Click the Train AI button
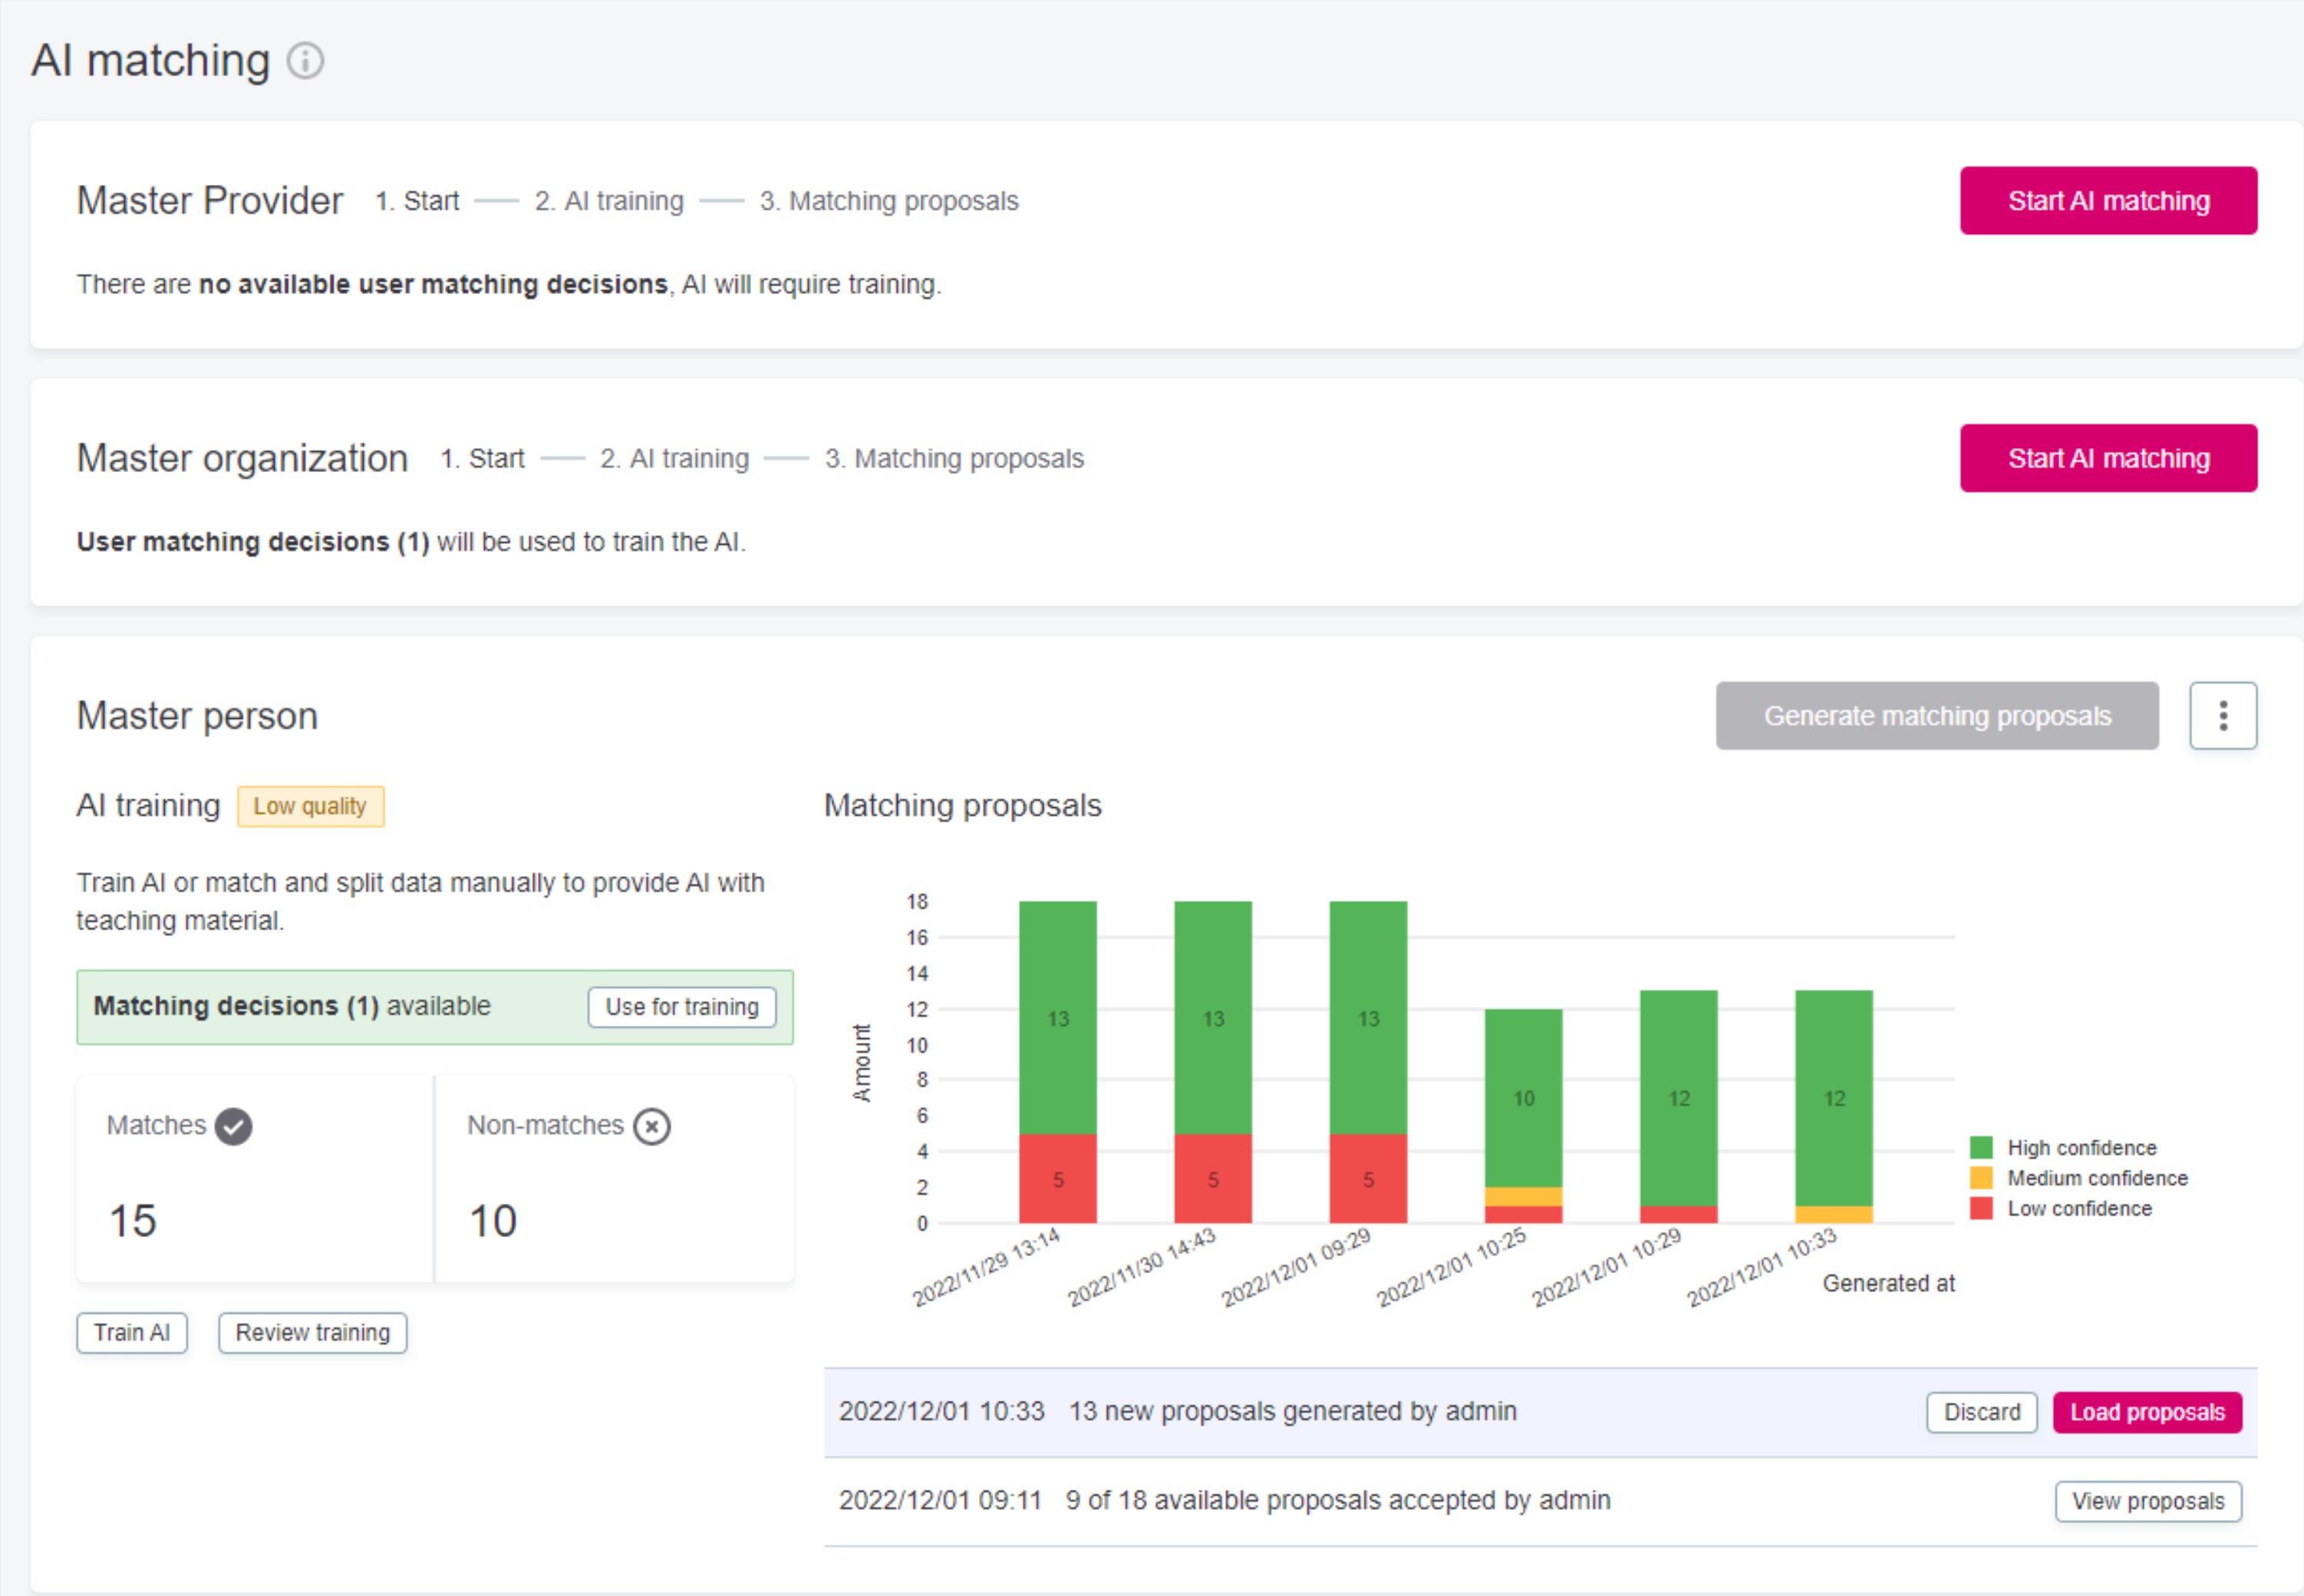The image size is (2304, 1596). point(132,1332)
